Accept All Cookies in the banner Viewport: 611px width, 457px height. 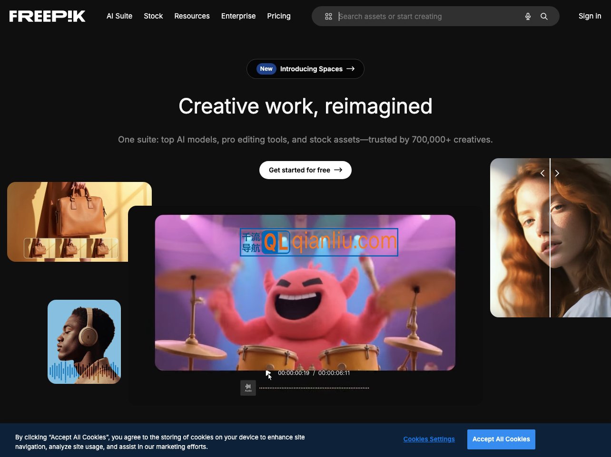[x=501, y=439]
